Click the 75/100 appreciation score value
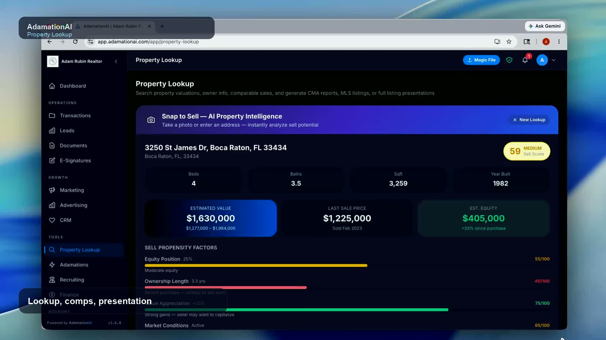The image size is (606, 340). click(542, 303)
